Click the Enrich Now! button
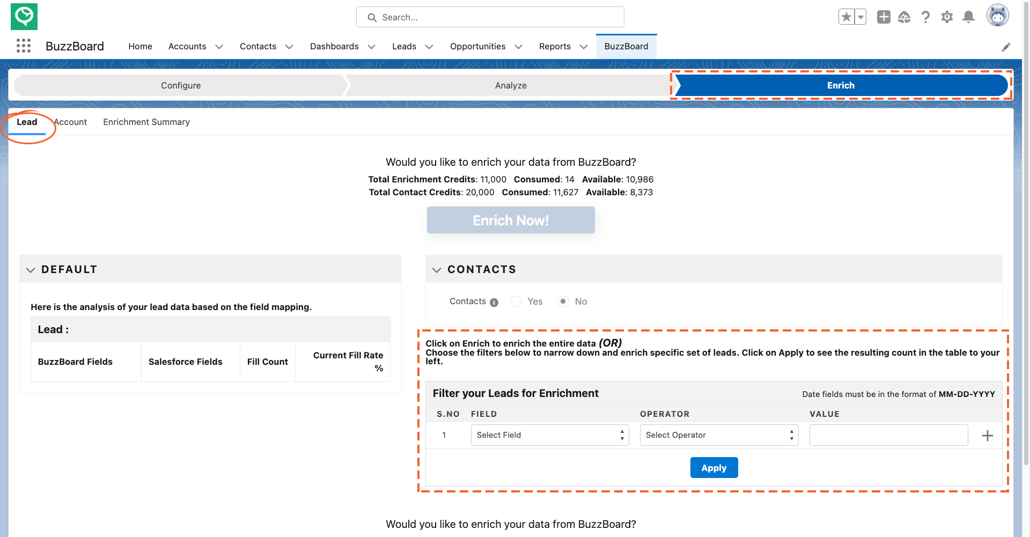 pyautogui.click(x=511, y=220)
